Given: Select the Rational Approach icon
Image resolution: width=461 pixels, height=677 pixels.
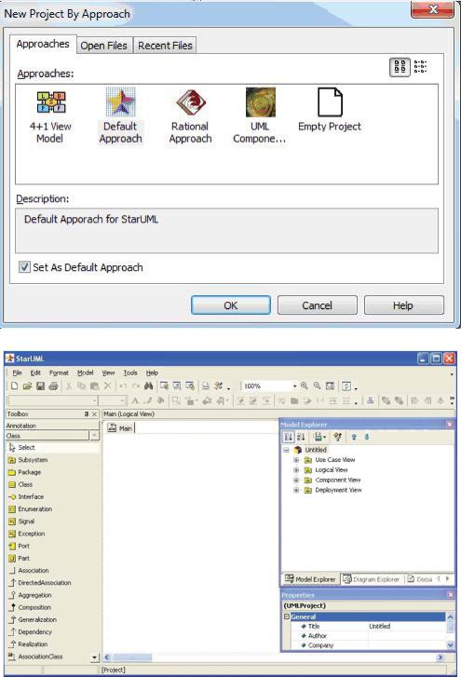Looking at the screenshot, I should tap(190, 102).
